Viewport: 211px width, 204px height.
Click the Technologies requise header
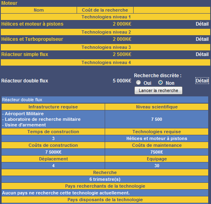[x=156, y=132]
